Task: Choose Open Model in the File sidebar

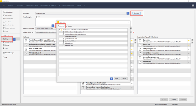Action: tap(8, 12)
